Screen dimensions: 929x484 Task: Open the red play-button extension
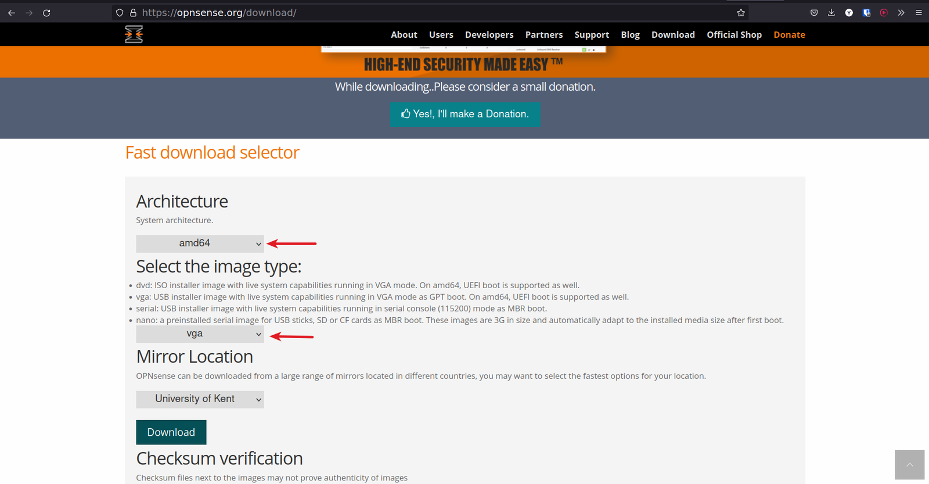coord(884,13)
